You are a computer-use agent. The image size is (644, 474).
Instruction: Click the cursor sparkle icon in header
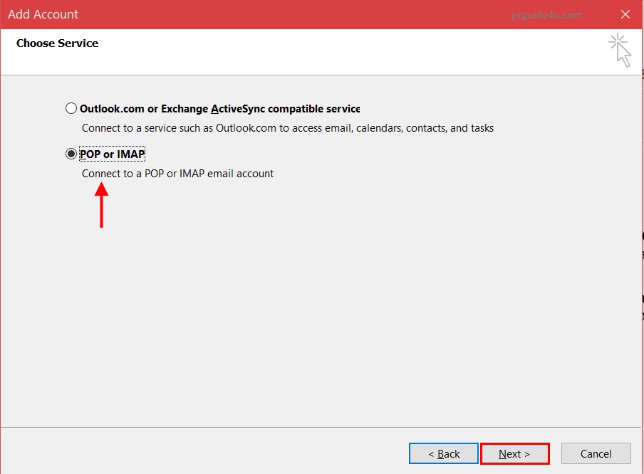pos(620,50)
